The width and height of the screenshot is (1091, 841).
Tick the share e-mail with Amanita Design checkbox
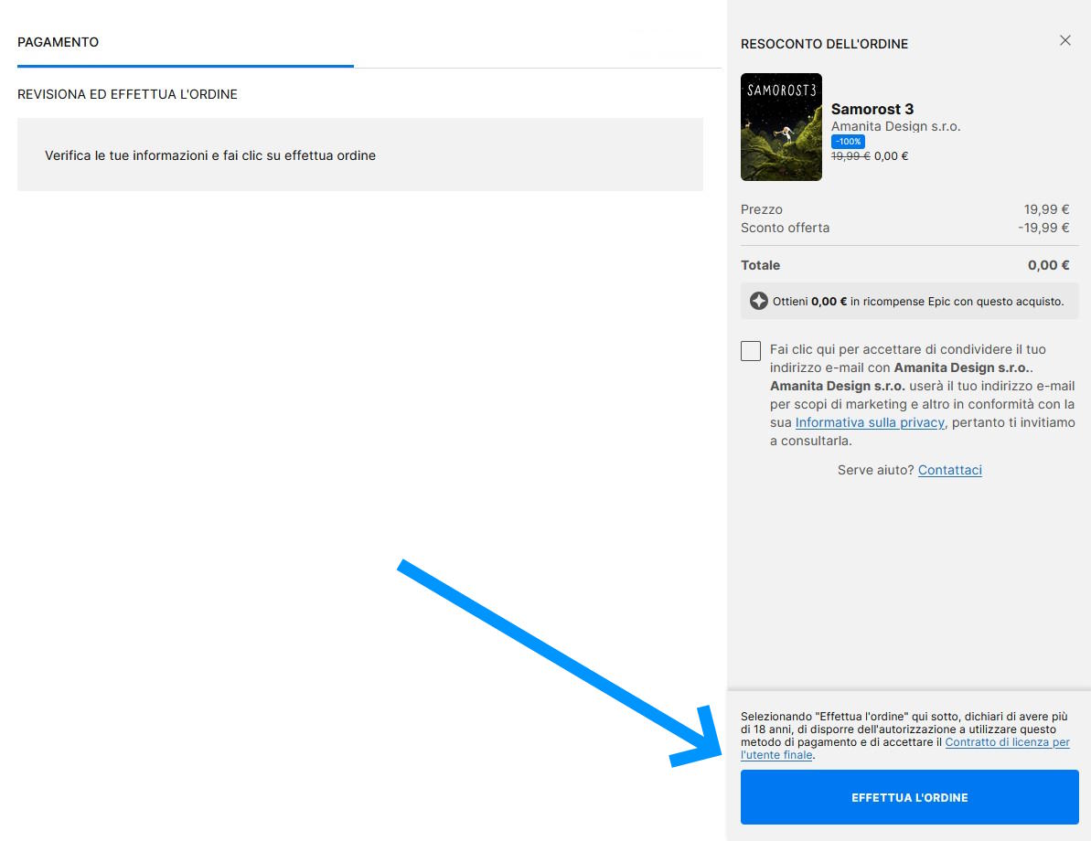click(751, 351)
